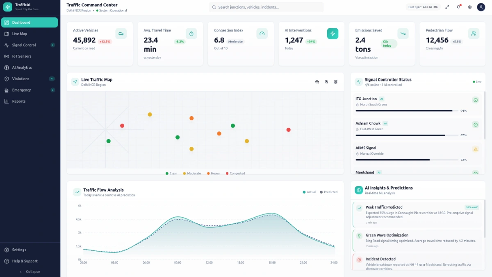Zoom in on the live traffic map
492x277 pixels.
326,82
